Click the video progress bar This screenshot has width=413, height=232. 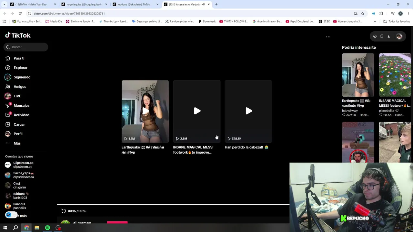pyautogui.click(x=173, y=205)
